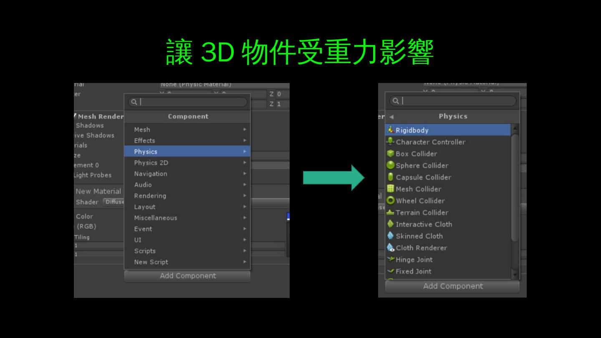Select the Terrain Collider icon

[x=391, y=212]
